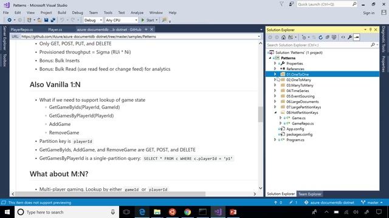Click the Undo arrow icon

click(62, 20)
